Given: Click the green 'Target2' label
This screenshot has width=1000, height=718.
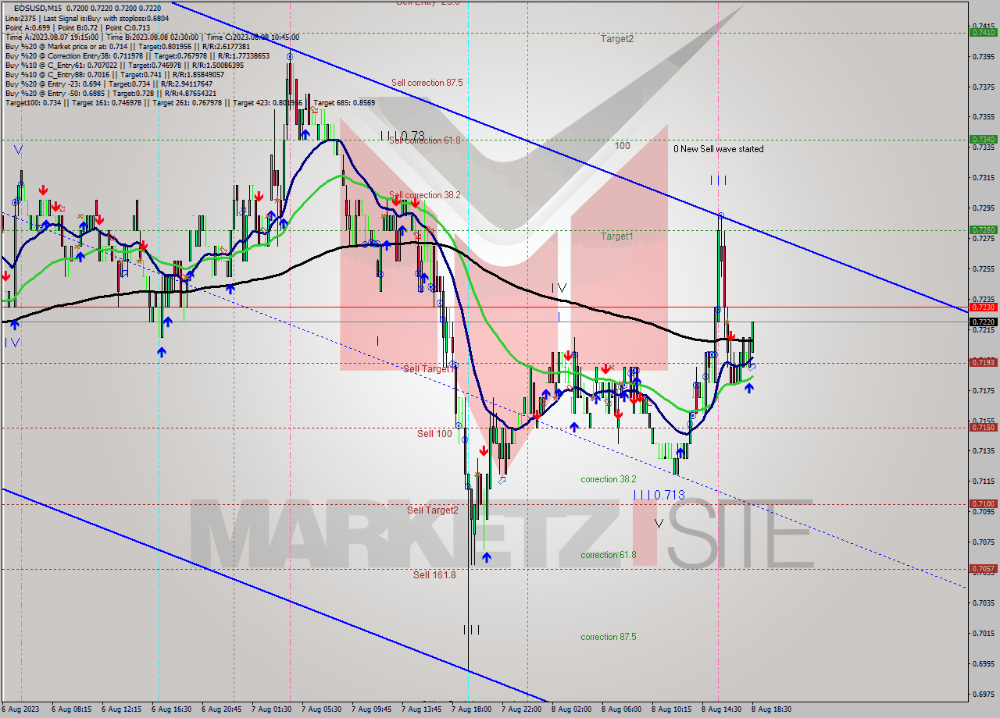Looking at the screenshot, I should pos(617,38).
